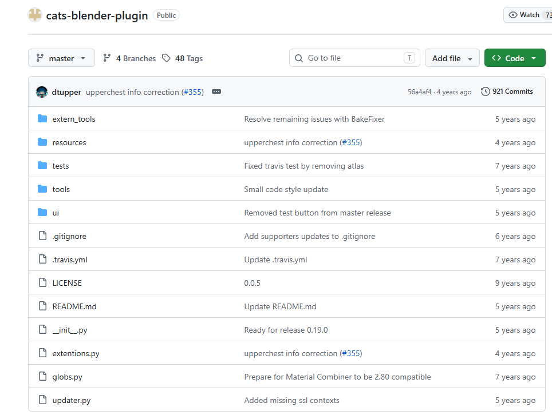Click dtupper avatar image

[42, 92]
